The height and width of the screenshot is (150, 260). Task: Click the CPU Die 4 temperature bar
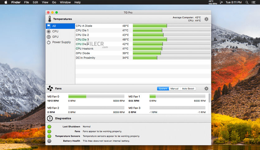pyautogui.click(x=172, y=44)
